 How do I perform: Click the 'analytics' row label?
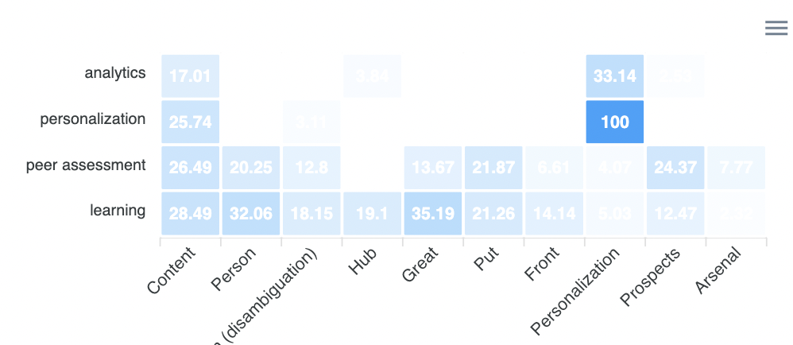click(x=115, y=73)
